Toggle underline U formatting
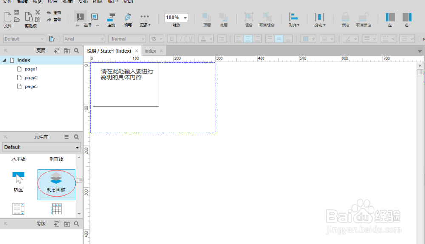Viewport: 425px width, 244px height. (190, 39)
